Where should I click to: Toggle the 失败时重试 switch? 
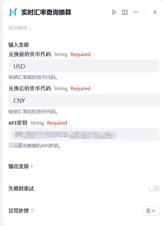pyautogui.click(x=154, y=188)
